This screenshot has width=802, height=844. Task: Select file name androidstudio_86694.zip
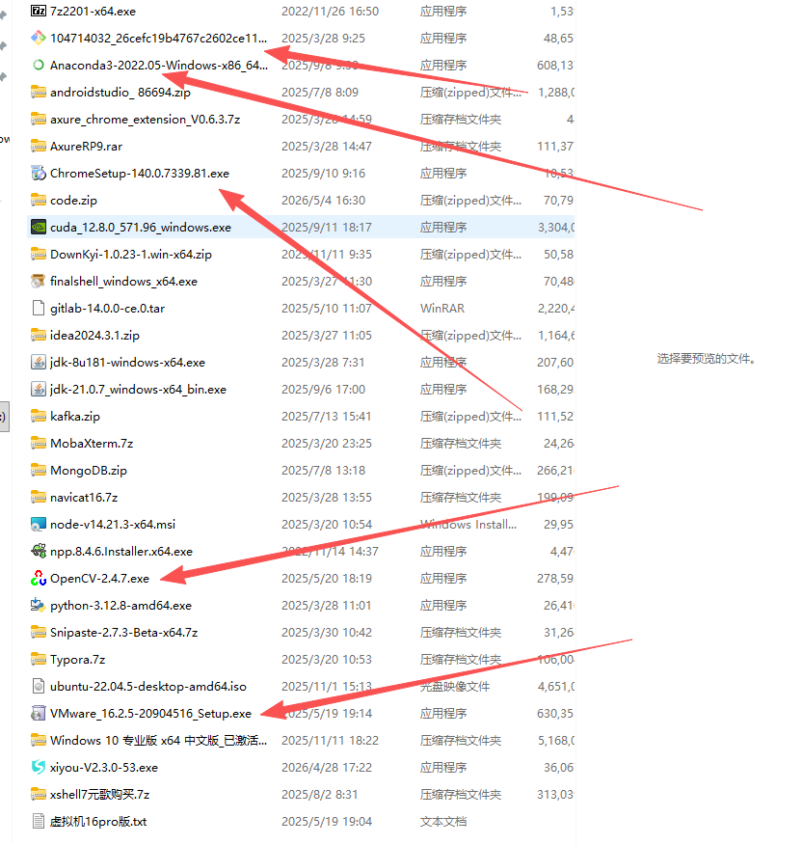[120, 93]
